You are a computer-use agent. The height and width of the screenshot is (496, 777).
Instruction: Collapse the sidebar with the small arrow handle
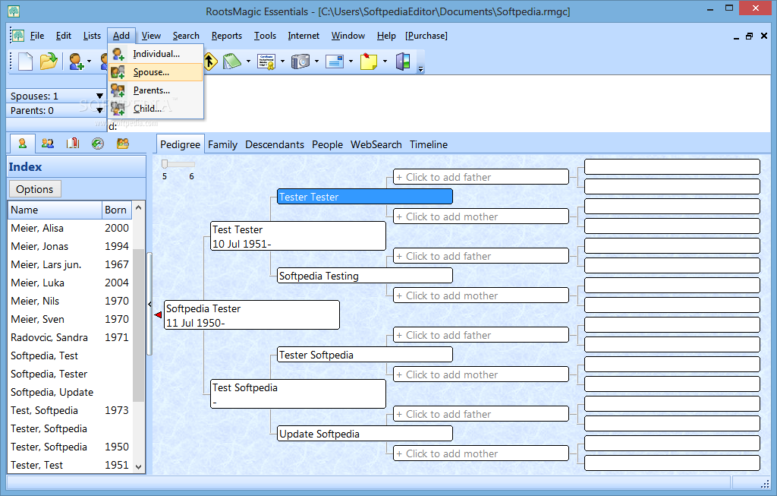click(149, 304)
